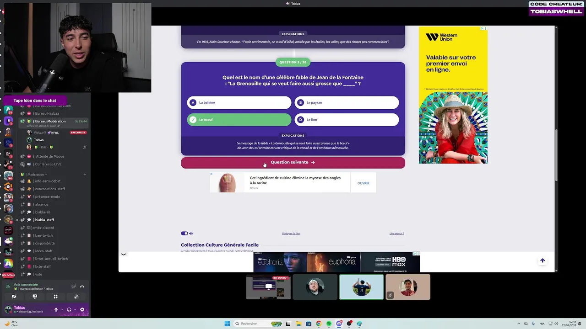Deafen with Discord headphones icon
The width and height of the screenshot is (586, 329).
tap(69, 309)
